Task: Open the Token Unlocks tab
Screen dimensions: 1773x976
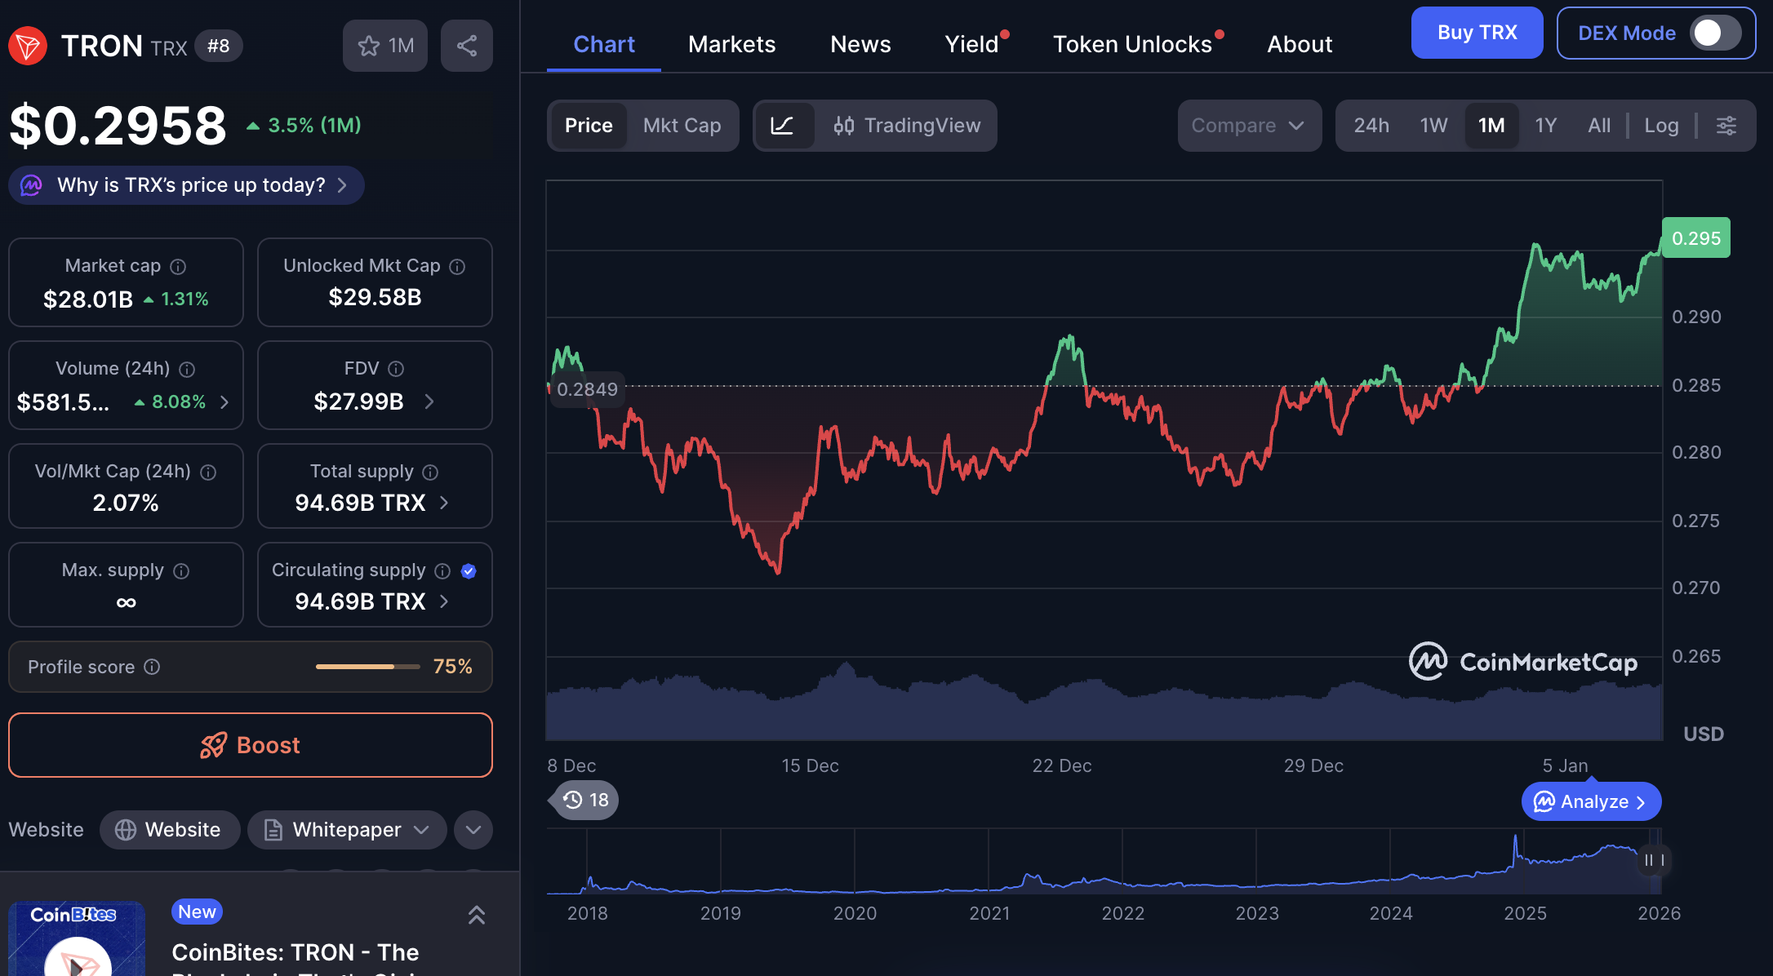Action: (1131, 44)
